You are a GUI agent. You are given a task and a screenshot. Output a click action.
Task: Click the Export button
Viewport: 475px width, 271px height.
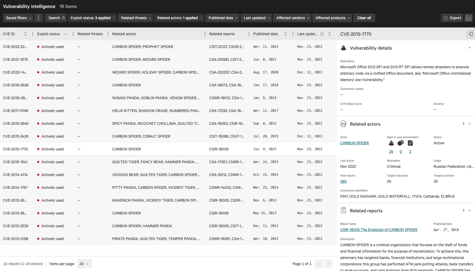click(452, 18)
